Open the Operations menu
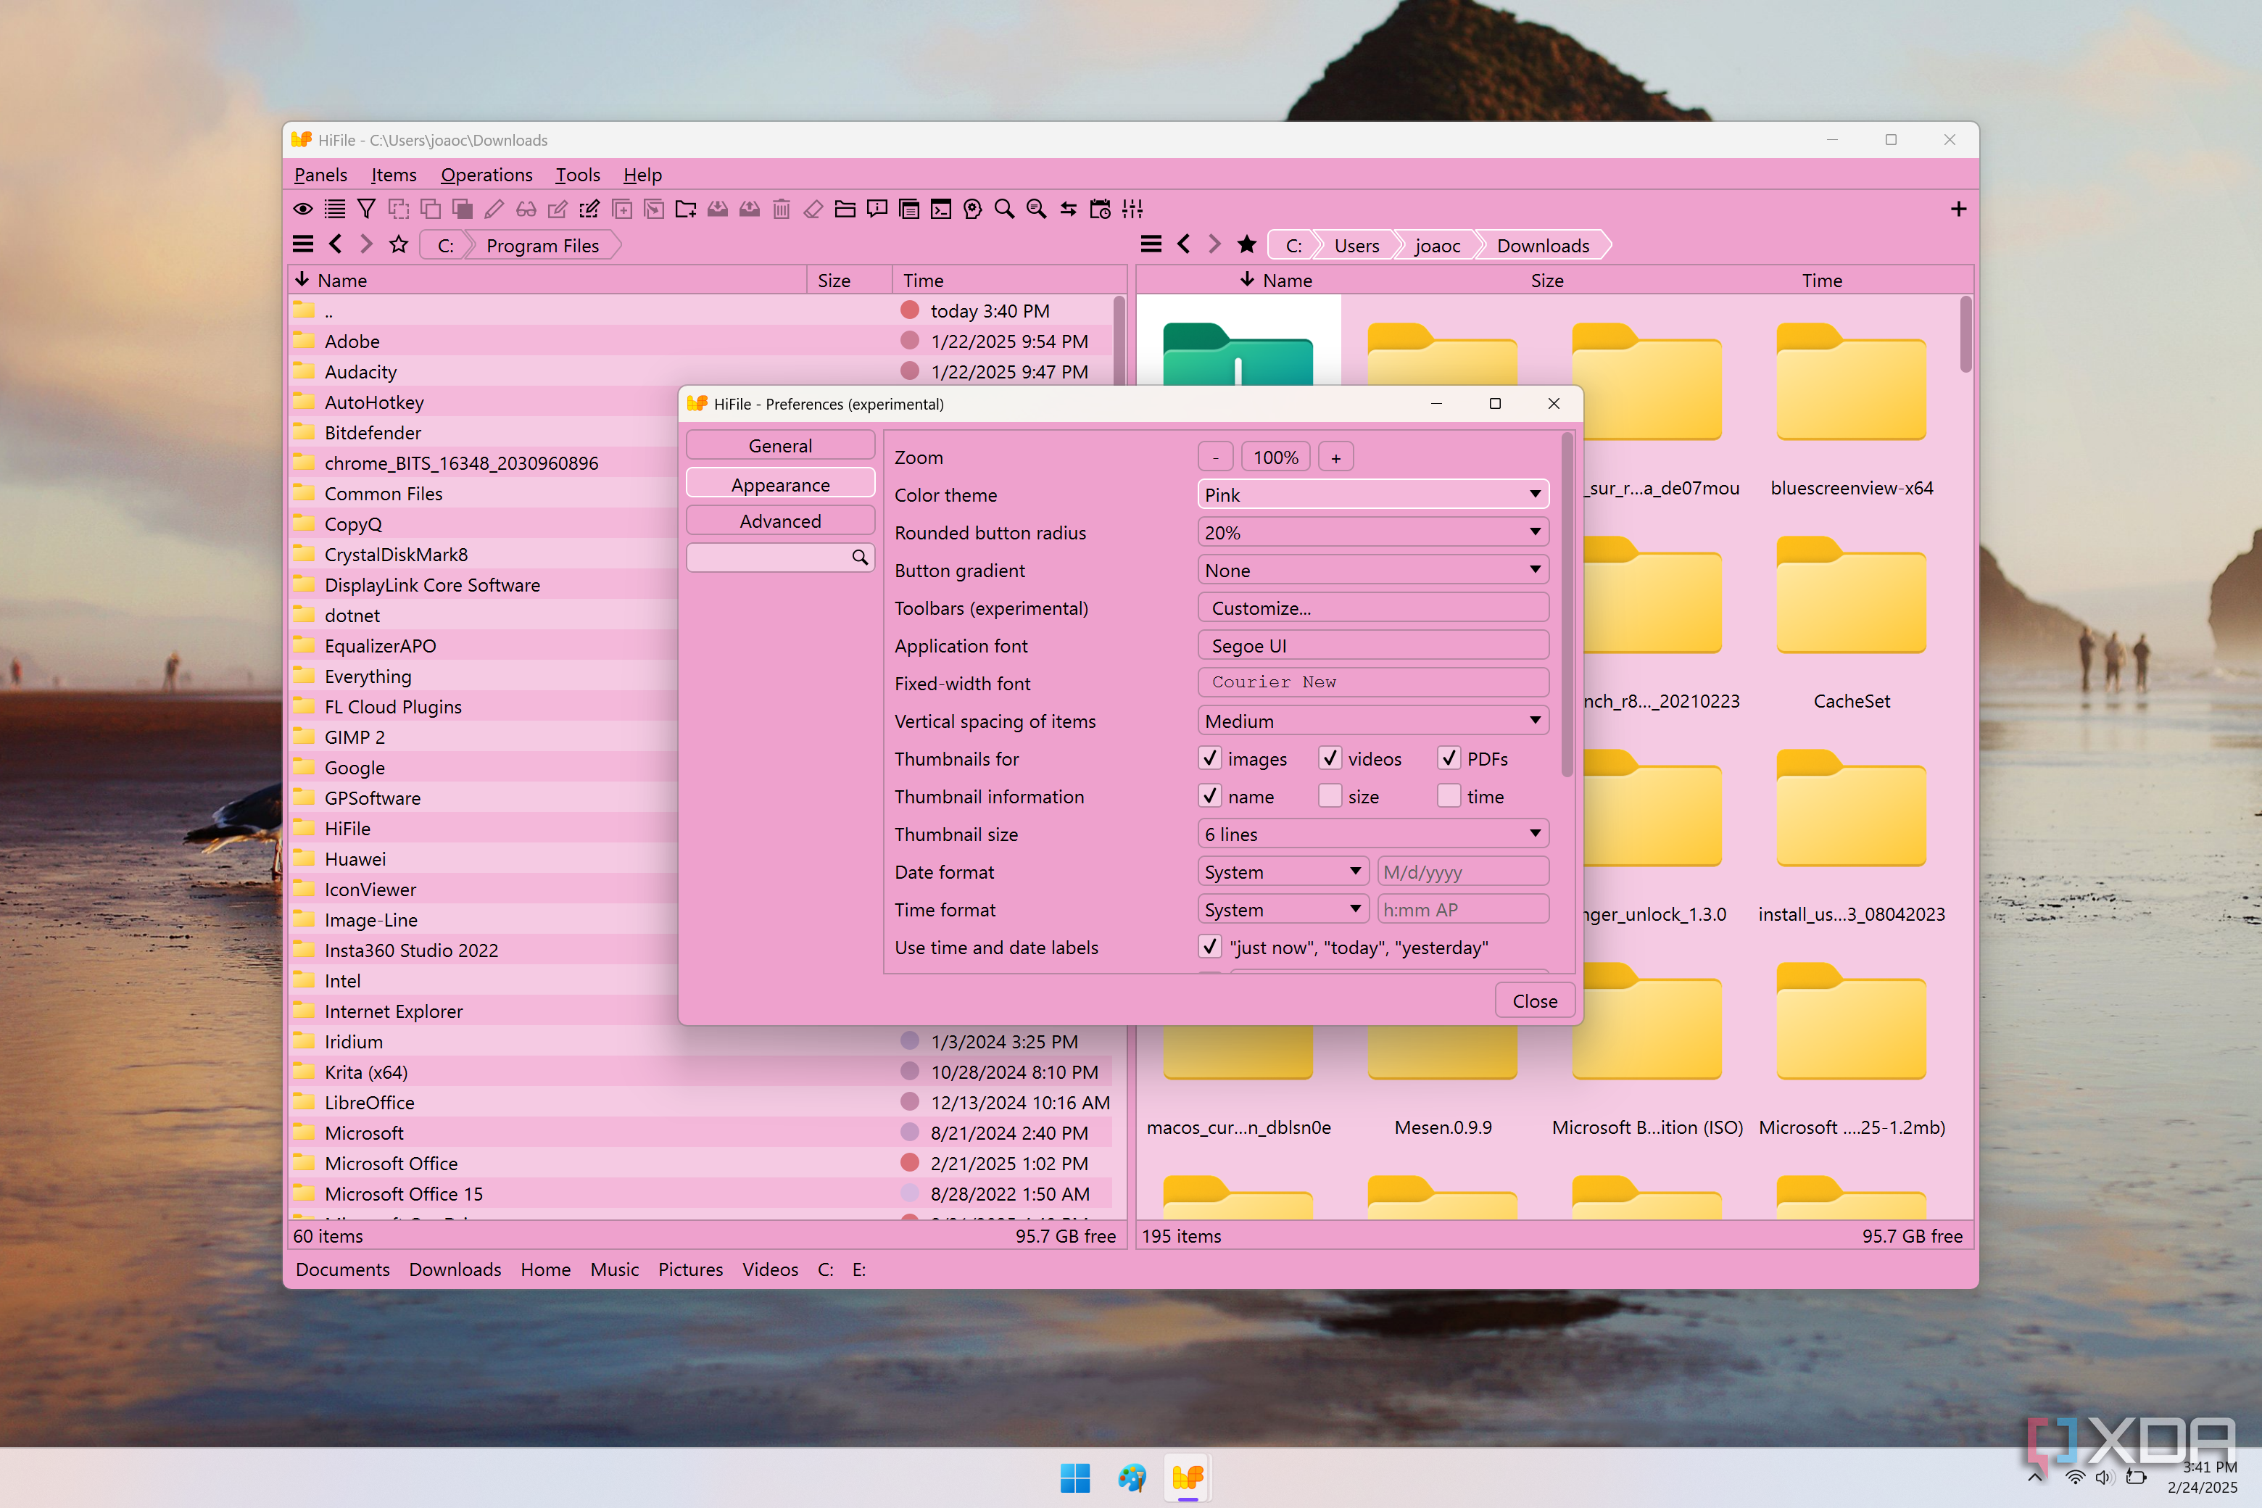The width and height of the screenshot is (2262, 1508). tap(486, 175)
